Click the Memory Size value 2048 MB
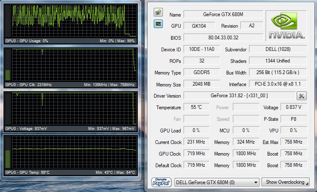Viewport: 317px width, 192px height. tap(201, 84)
